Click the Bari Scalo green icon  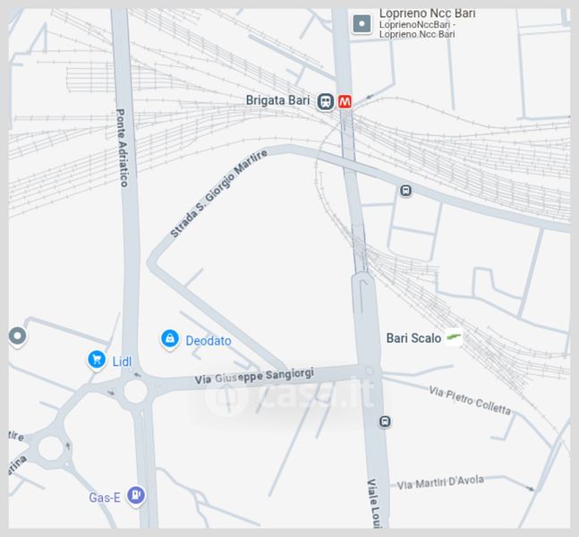pyautogui.click(x=454, y=337)
